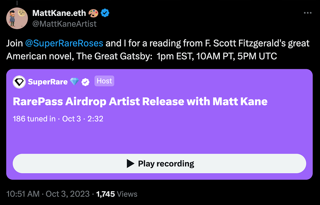
Task: Open the 10:51 AM post timestamp
Action: (x=23, y=194)
